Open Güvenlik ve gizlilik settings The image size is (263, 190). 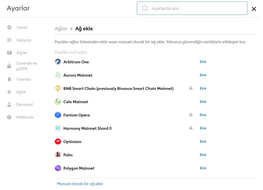[26, 66]
